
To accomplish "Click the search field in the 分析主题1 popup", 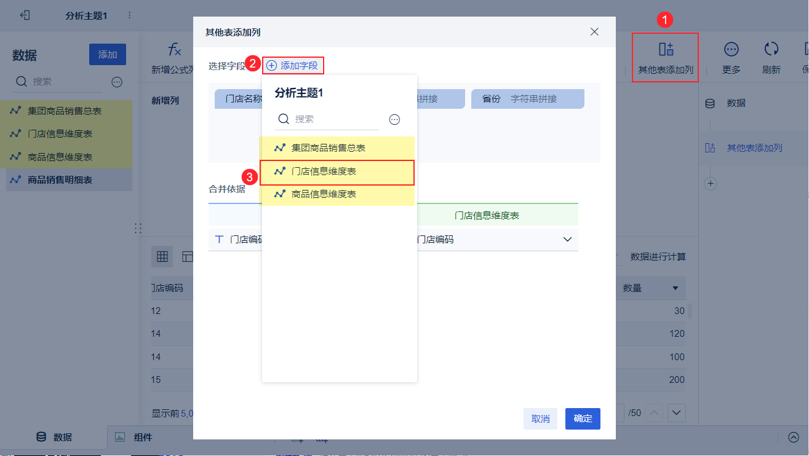I will coord(335,119).
